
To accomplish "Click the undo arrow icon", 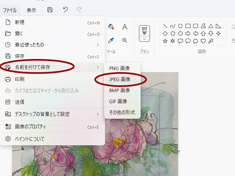I will click(x=65, y=10).
